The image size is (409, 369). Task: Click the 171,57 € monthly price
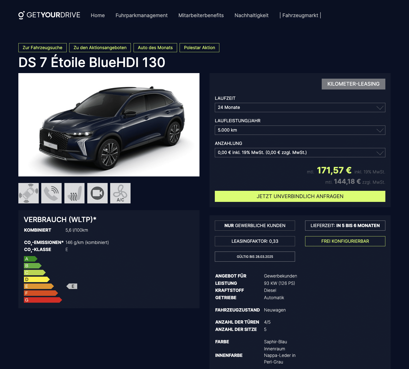tap(334, 170)
